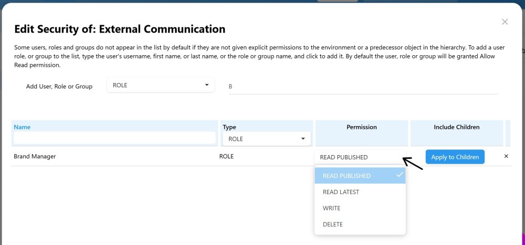Image resolution: width=525 pixels, height=245 pixels.
Task: Remove the Brand Manager row with ×
Action: click(x=506, y=156)
